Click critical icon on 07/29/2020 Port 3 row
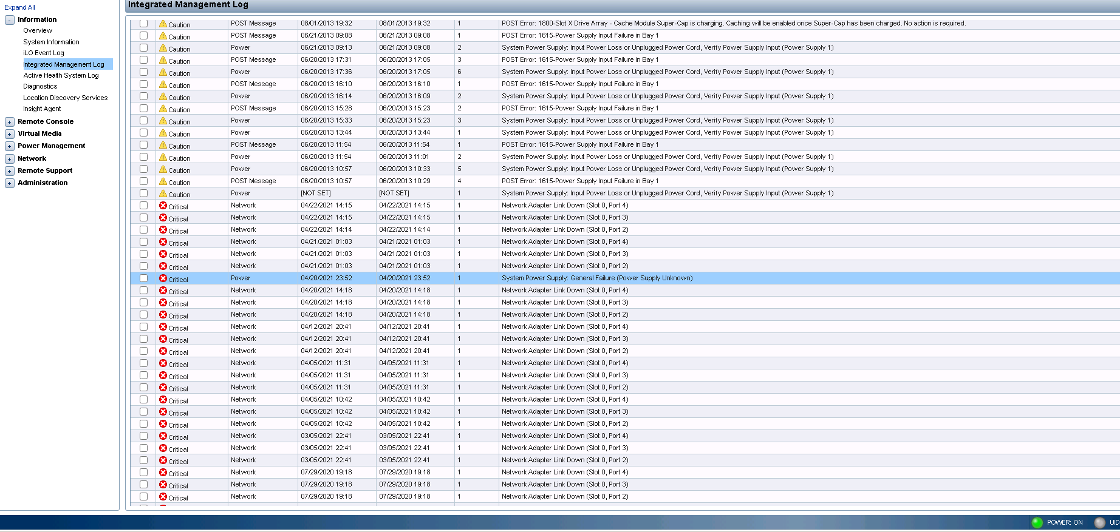This screenshot has width=1120, height=532. point(163,485)
